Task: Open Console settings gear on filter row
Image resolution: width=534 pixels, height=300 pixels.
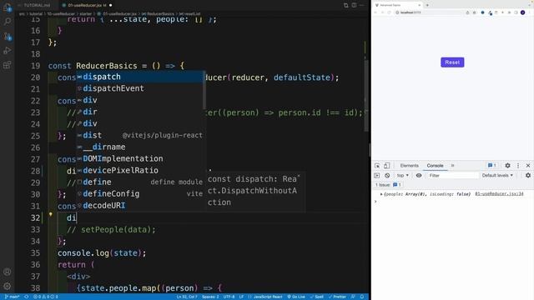Action: (x=528, y=176)
